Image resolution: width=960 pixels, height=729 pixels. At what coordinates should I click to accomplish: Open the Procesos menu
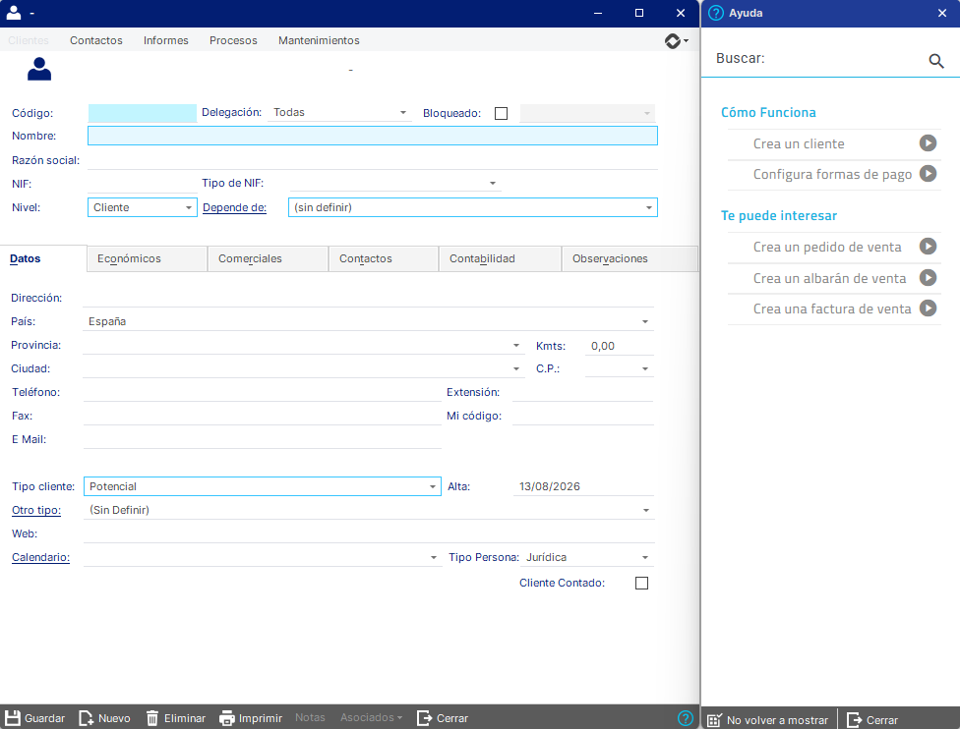tap(233, 40)
